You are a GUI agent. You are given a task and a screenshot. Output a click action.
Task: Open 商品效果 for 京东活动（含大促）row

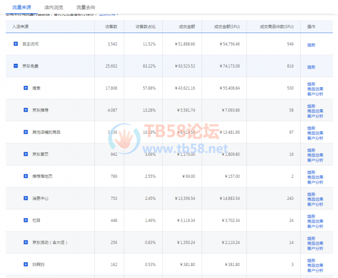pyautogui.click(x=315, y=243)
